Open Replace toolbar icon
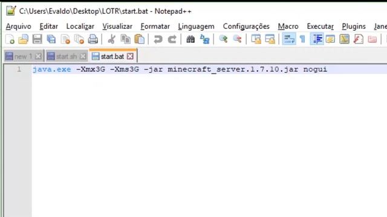This screenshot has height=217, width=387. [204, 39]
